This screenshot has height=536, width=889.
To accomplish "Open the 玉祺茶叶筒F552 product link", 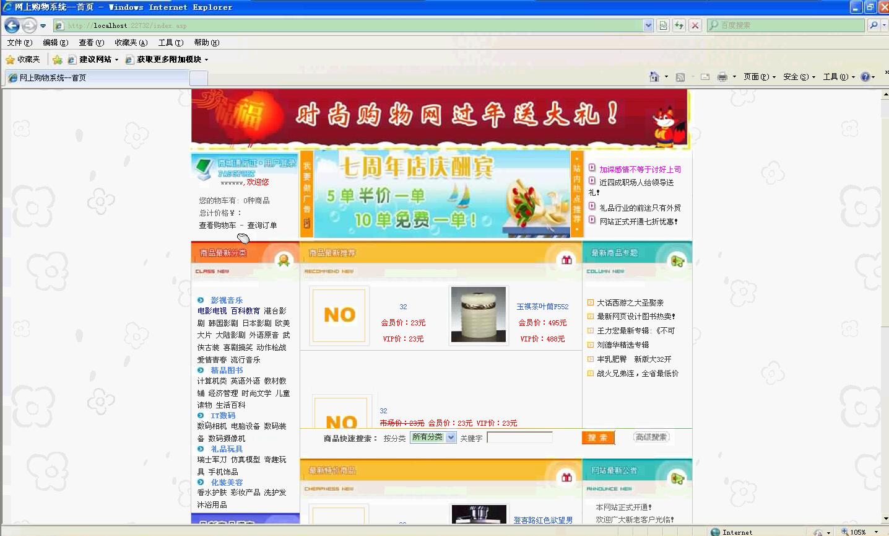I will pos(542,307).
